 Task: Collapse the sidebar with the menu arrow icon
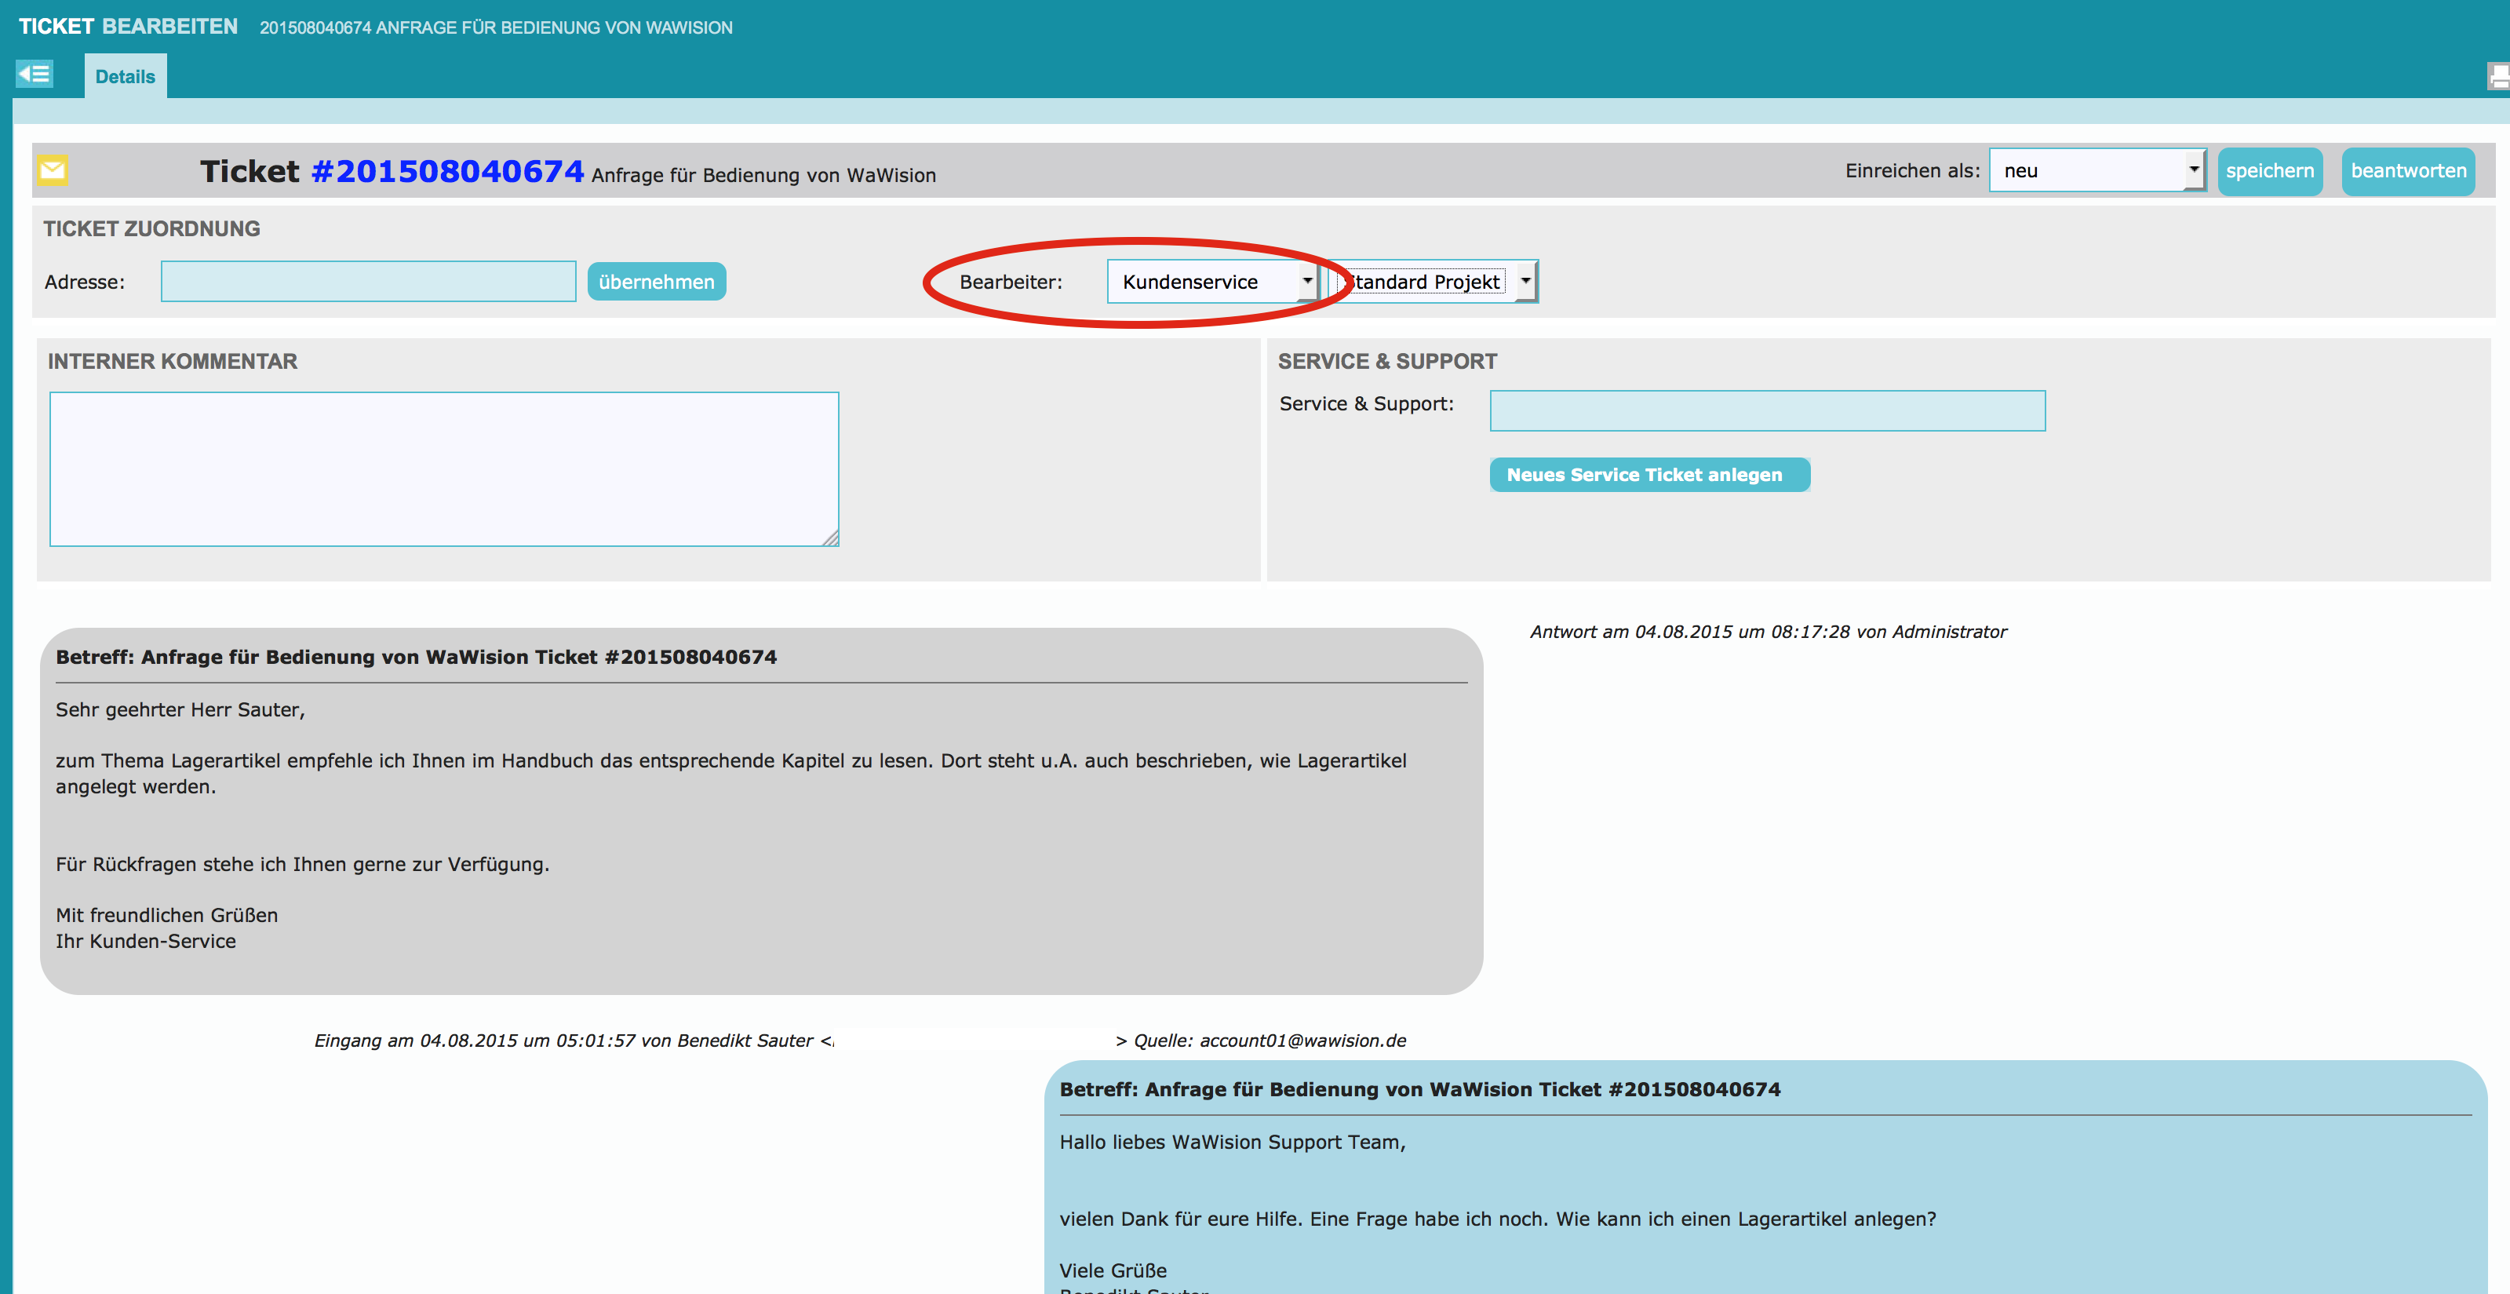click(34, 74)
